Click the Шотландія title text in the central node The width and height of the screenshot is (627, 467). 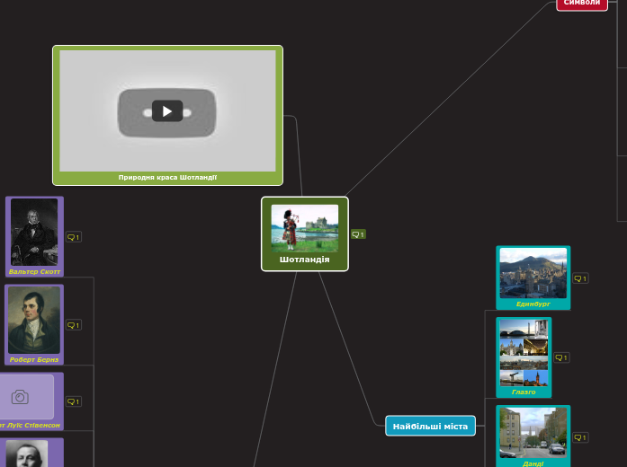pos(304,260)
